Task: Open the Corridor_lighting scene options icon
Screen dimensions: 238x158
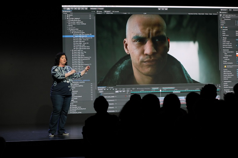Action: pyautogui.click(x=90, y=19)
